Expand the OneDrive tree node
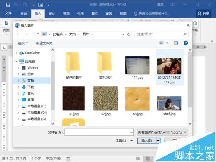 16,53
